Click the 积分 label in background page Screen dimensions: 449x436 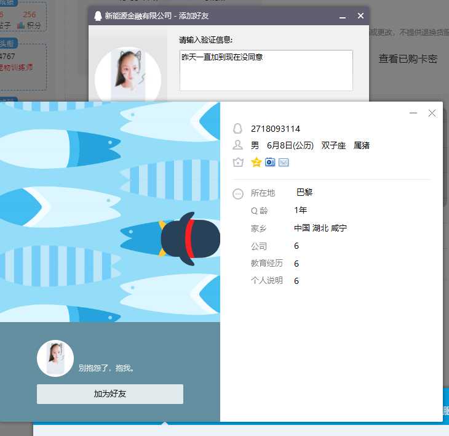pyautogui.click(x=34, y=25)
